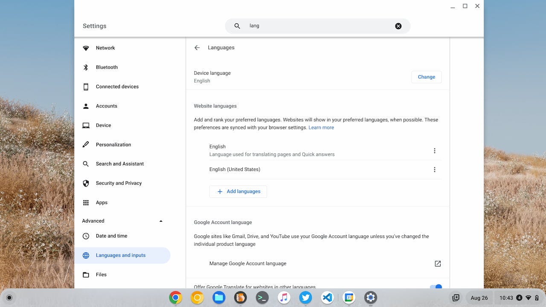Open the Files app from the shelf
The width and height of the screenshot is (546, 307).
[219, 298]
